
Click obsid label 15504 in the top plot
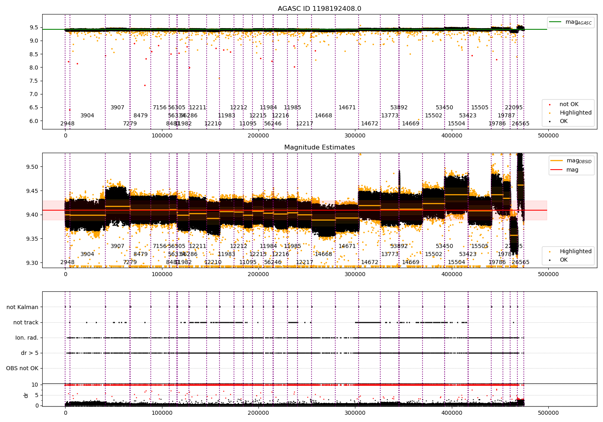pyautogui.click(x=457, y=123)
